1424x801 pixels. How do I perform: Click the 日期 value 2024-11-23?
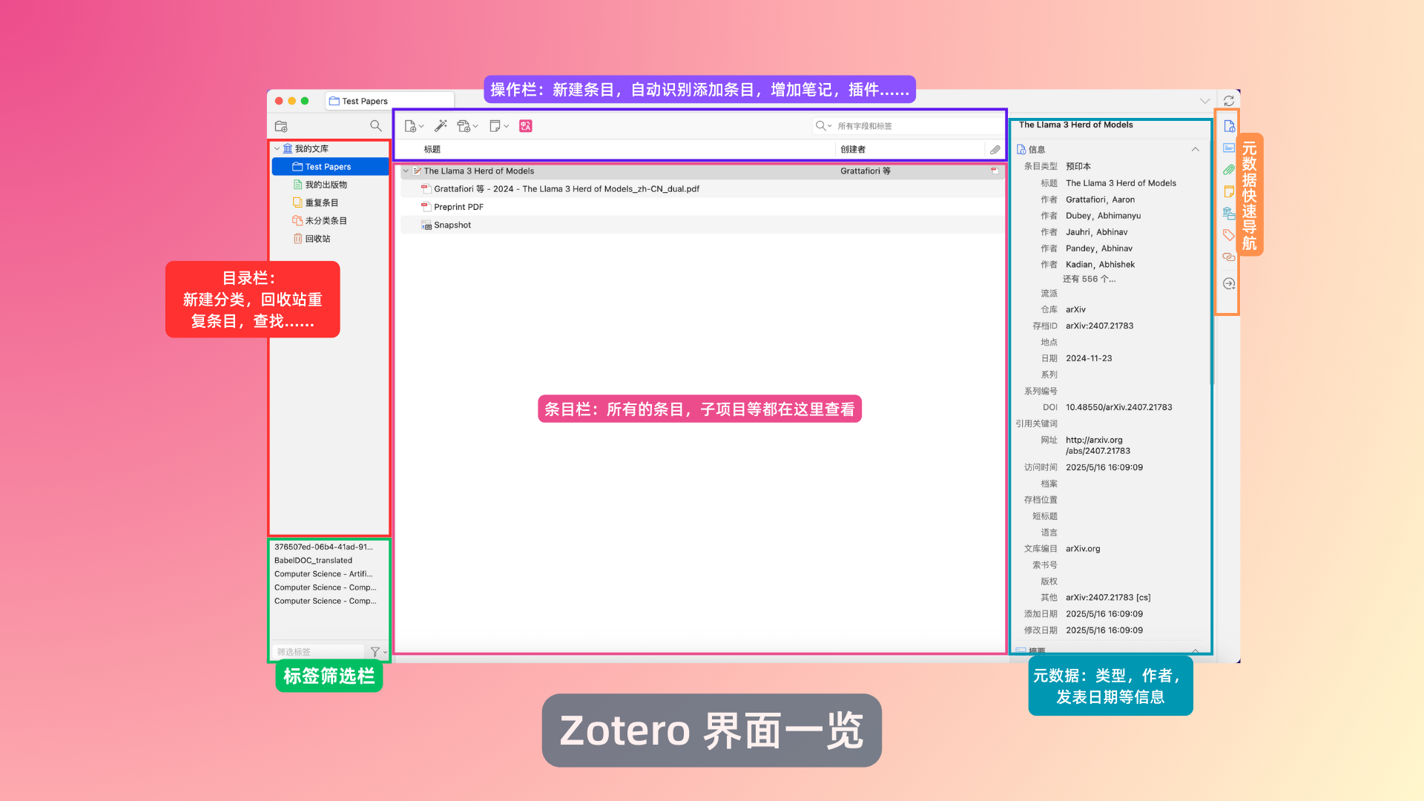coord(1089,359)
